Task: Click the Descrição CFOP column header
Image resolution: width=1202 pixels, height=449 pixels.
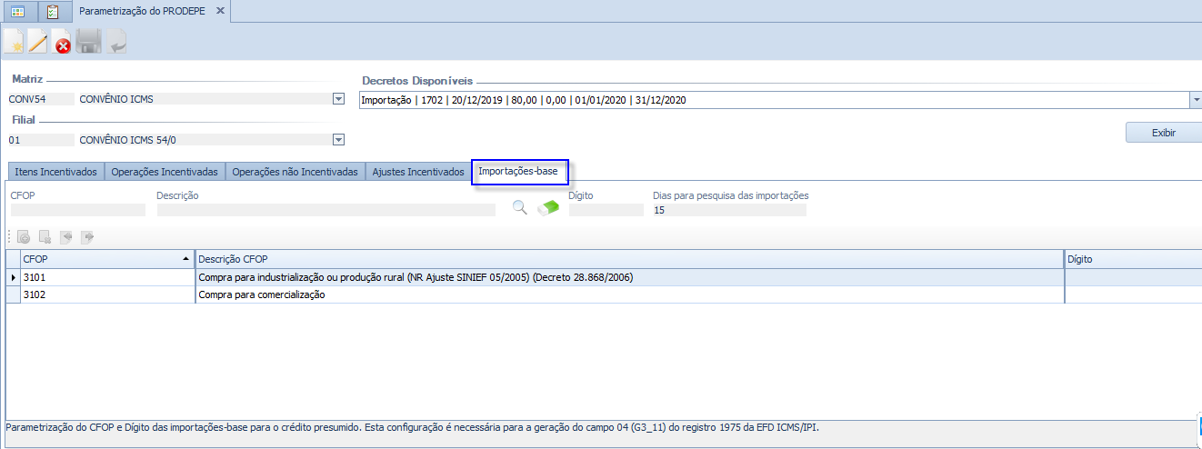Action: (x=629, y=259)
